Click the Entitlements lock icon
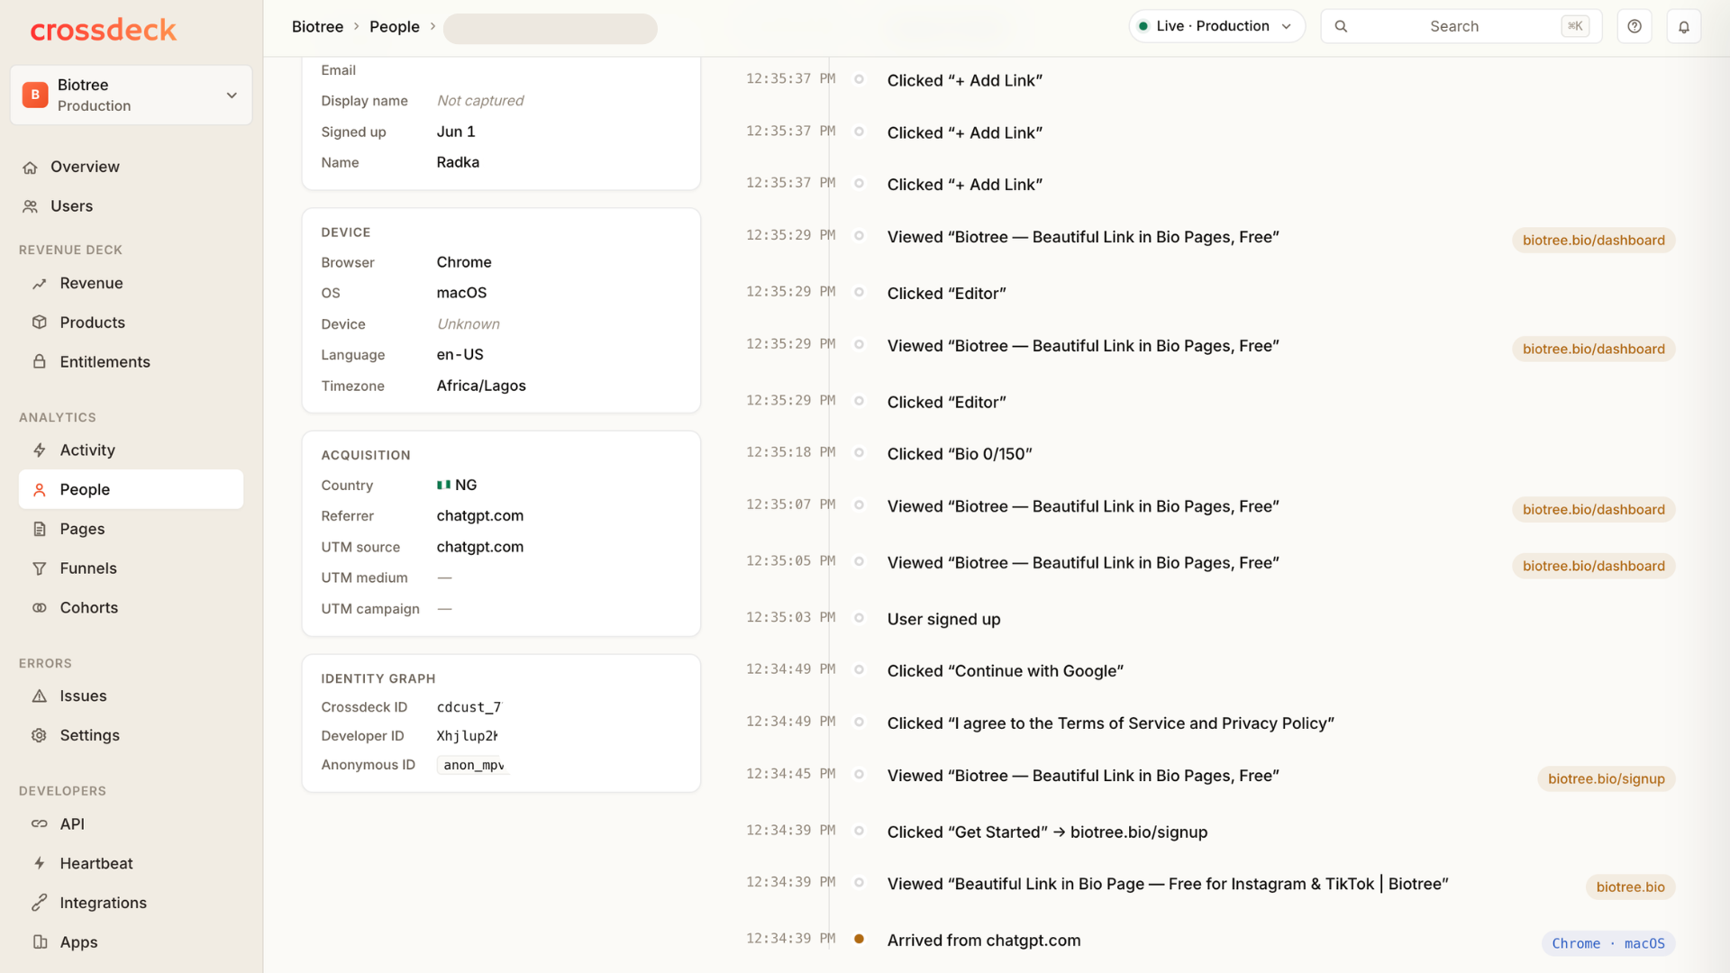This screenshot has width=1730, height=973. coord(40,362)
